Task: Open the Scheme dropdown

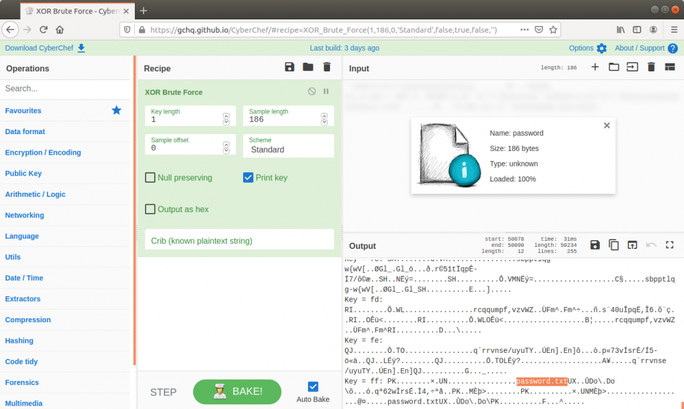Action: 289,145
